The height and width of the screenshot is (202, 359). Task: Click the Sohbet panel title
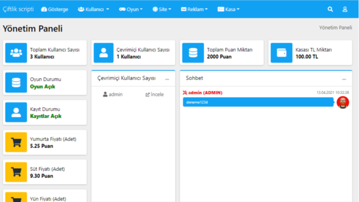(194, 78)
